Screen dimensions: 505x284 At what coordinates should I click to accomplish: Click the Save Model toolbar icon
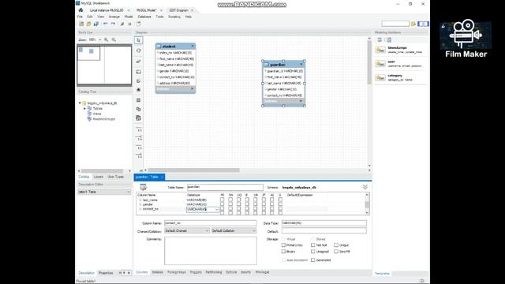coord(96,24)
